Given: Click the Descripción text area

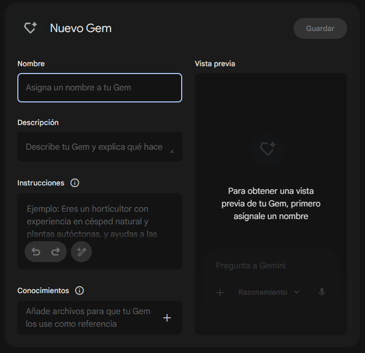Looking at the screenshot, I should (95, 147).
